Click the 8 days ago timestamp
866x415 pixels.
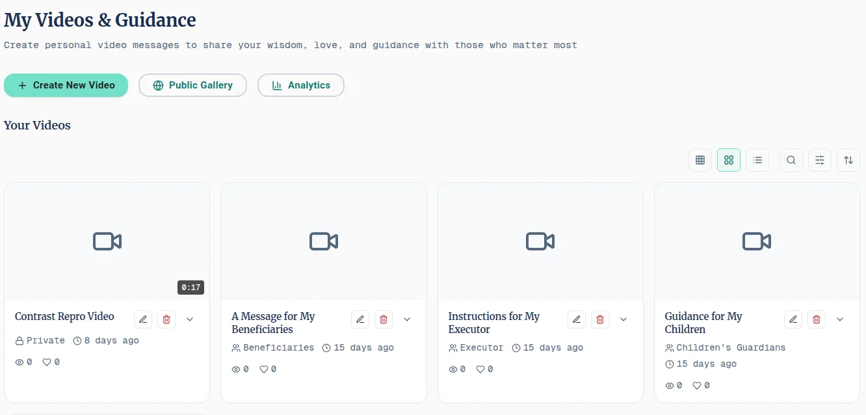(106, 341)
